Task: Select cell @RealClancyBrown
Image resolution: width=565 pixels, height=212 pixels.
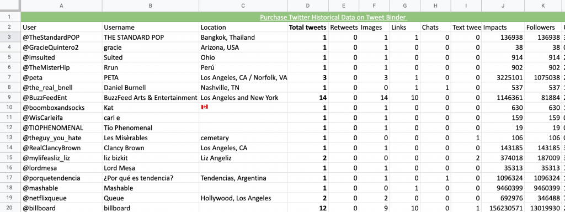Action: pyautogui.click(x=61, y=148)
